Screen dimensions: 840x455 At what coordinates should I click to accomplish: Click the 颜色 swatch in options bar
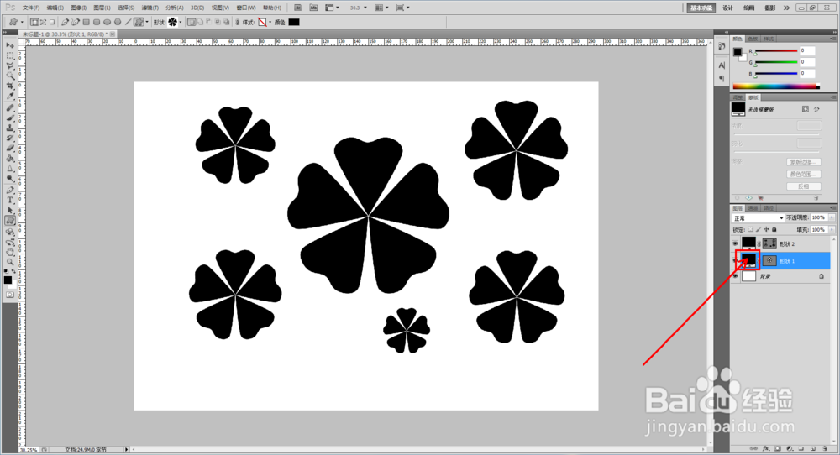pos(294,22)
